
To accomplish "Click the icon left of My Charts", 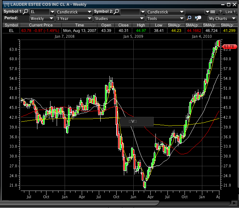I will tap(198, 18).
